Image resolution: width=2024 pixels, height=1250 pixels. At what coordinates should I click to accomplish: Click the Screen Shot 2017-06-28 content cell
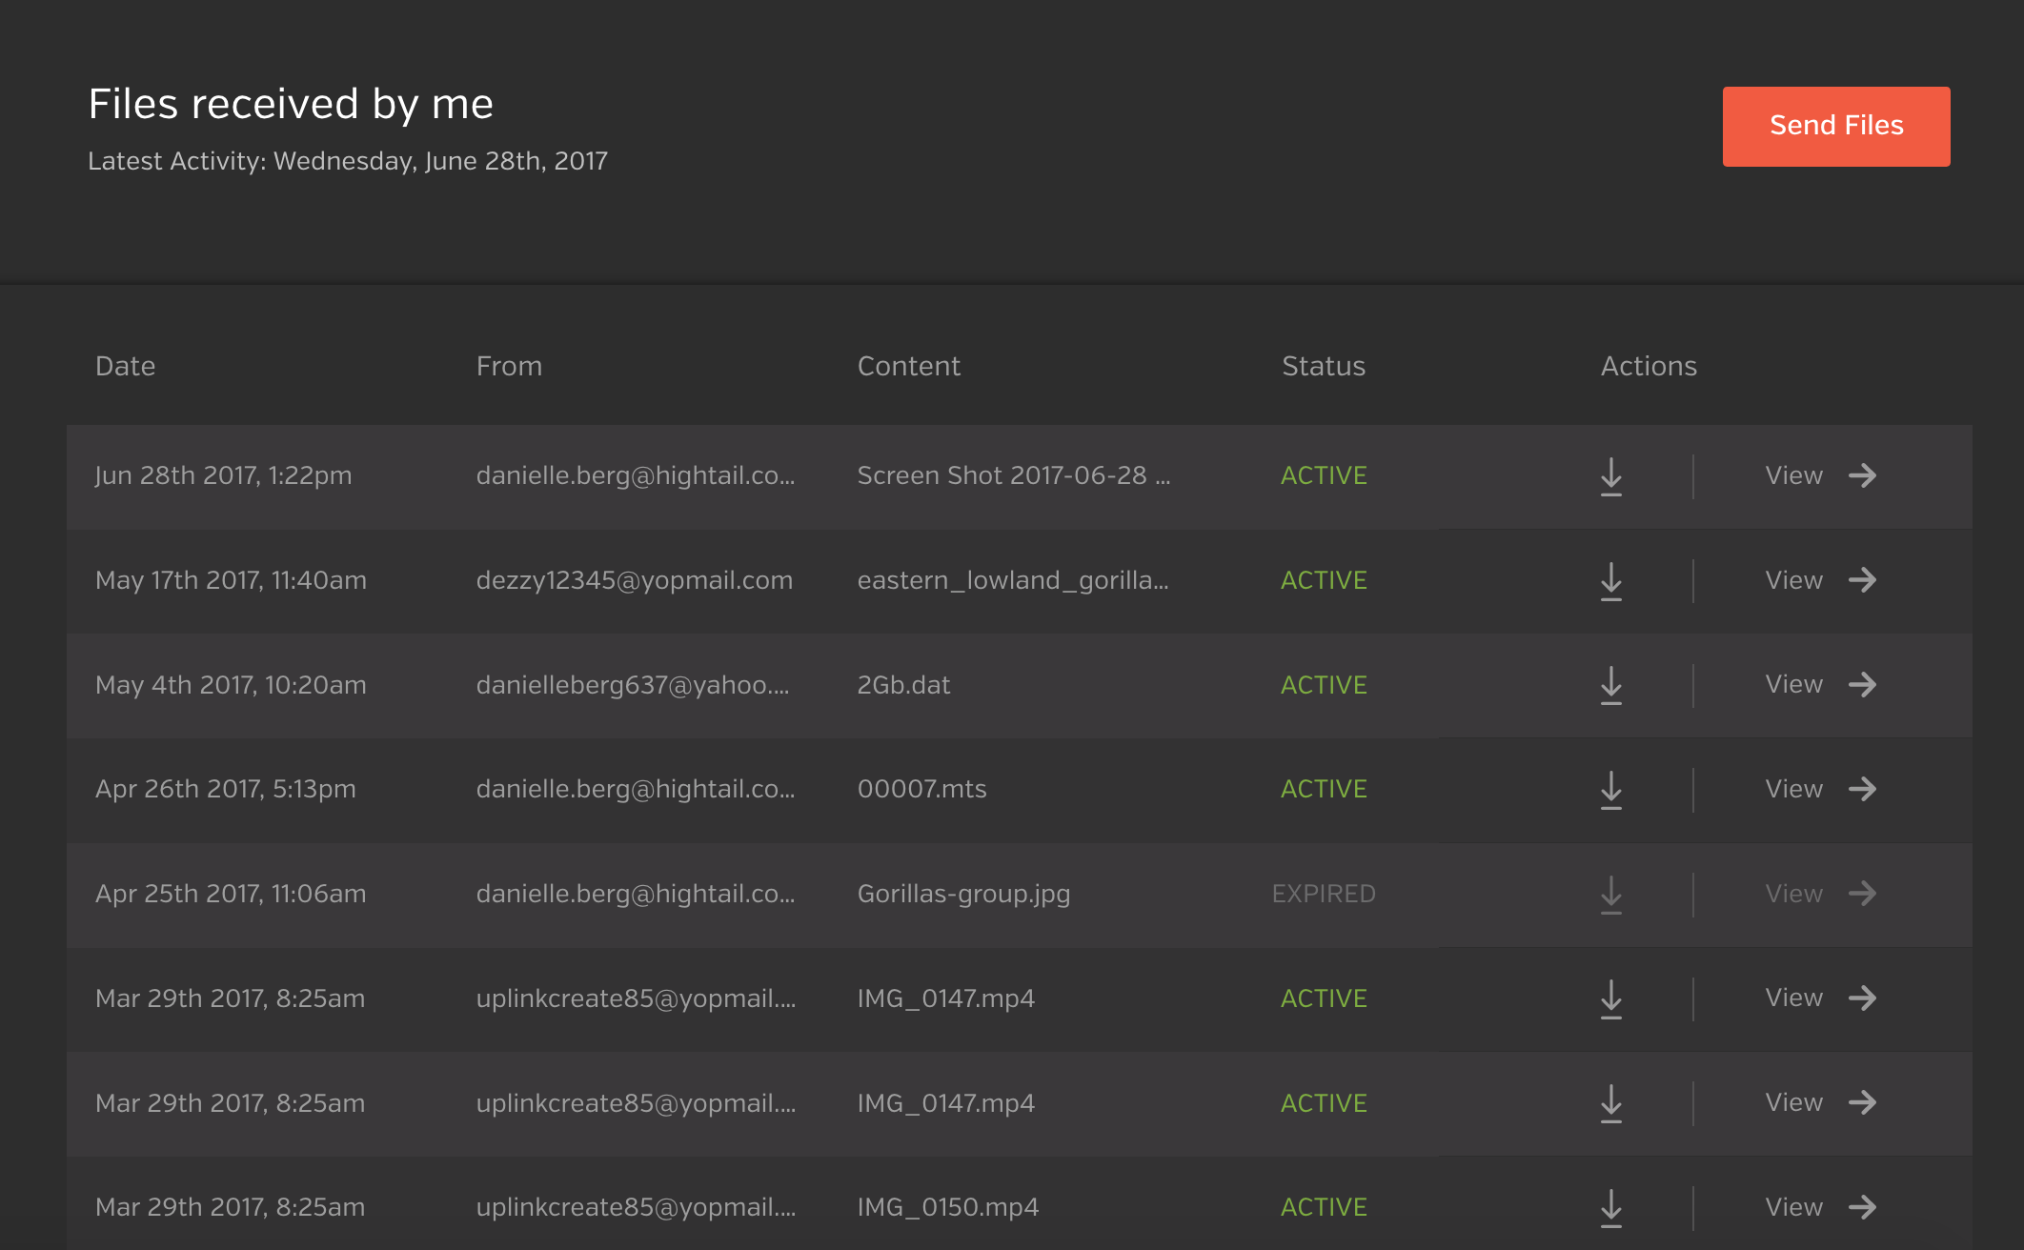click(x=1013, y=475)
